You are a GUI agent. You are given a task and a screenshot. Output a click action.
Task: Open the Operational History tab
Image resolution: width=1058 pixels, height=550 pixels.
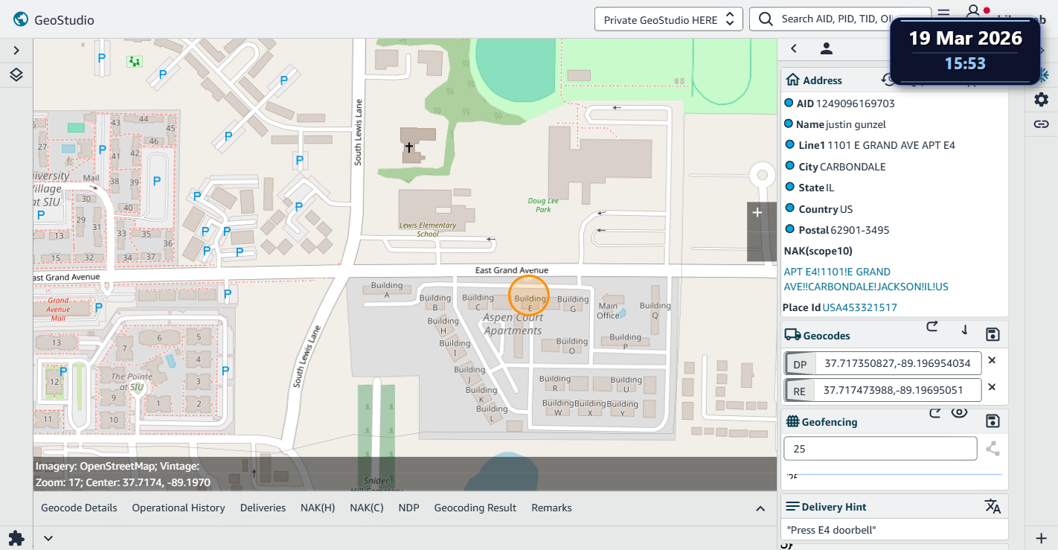coord(179,508)
